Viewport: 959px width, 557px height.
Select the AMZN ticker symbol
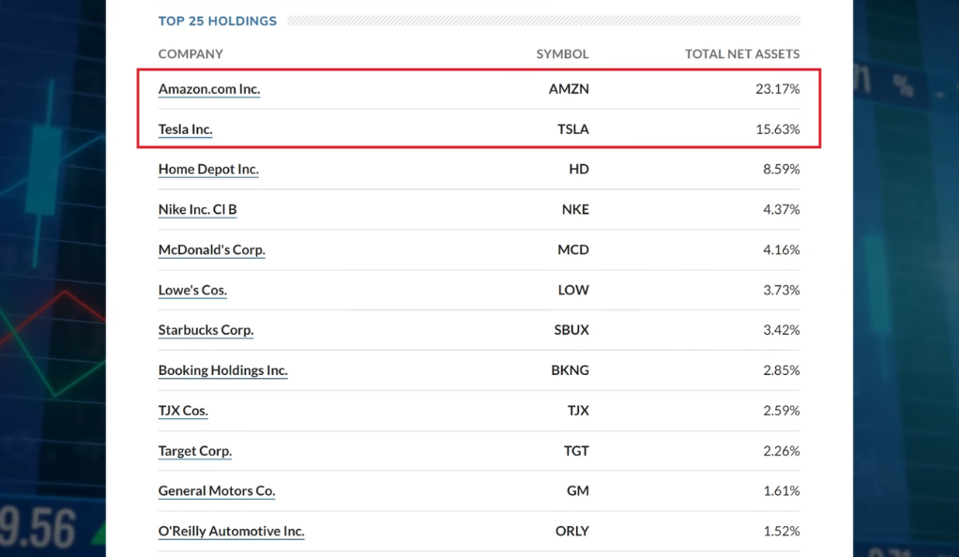pyautogui.click(x=569, y=89)
